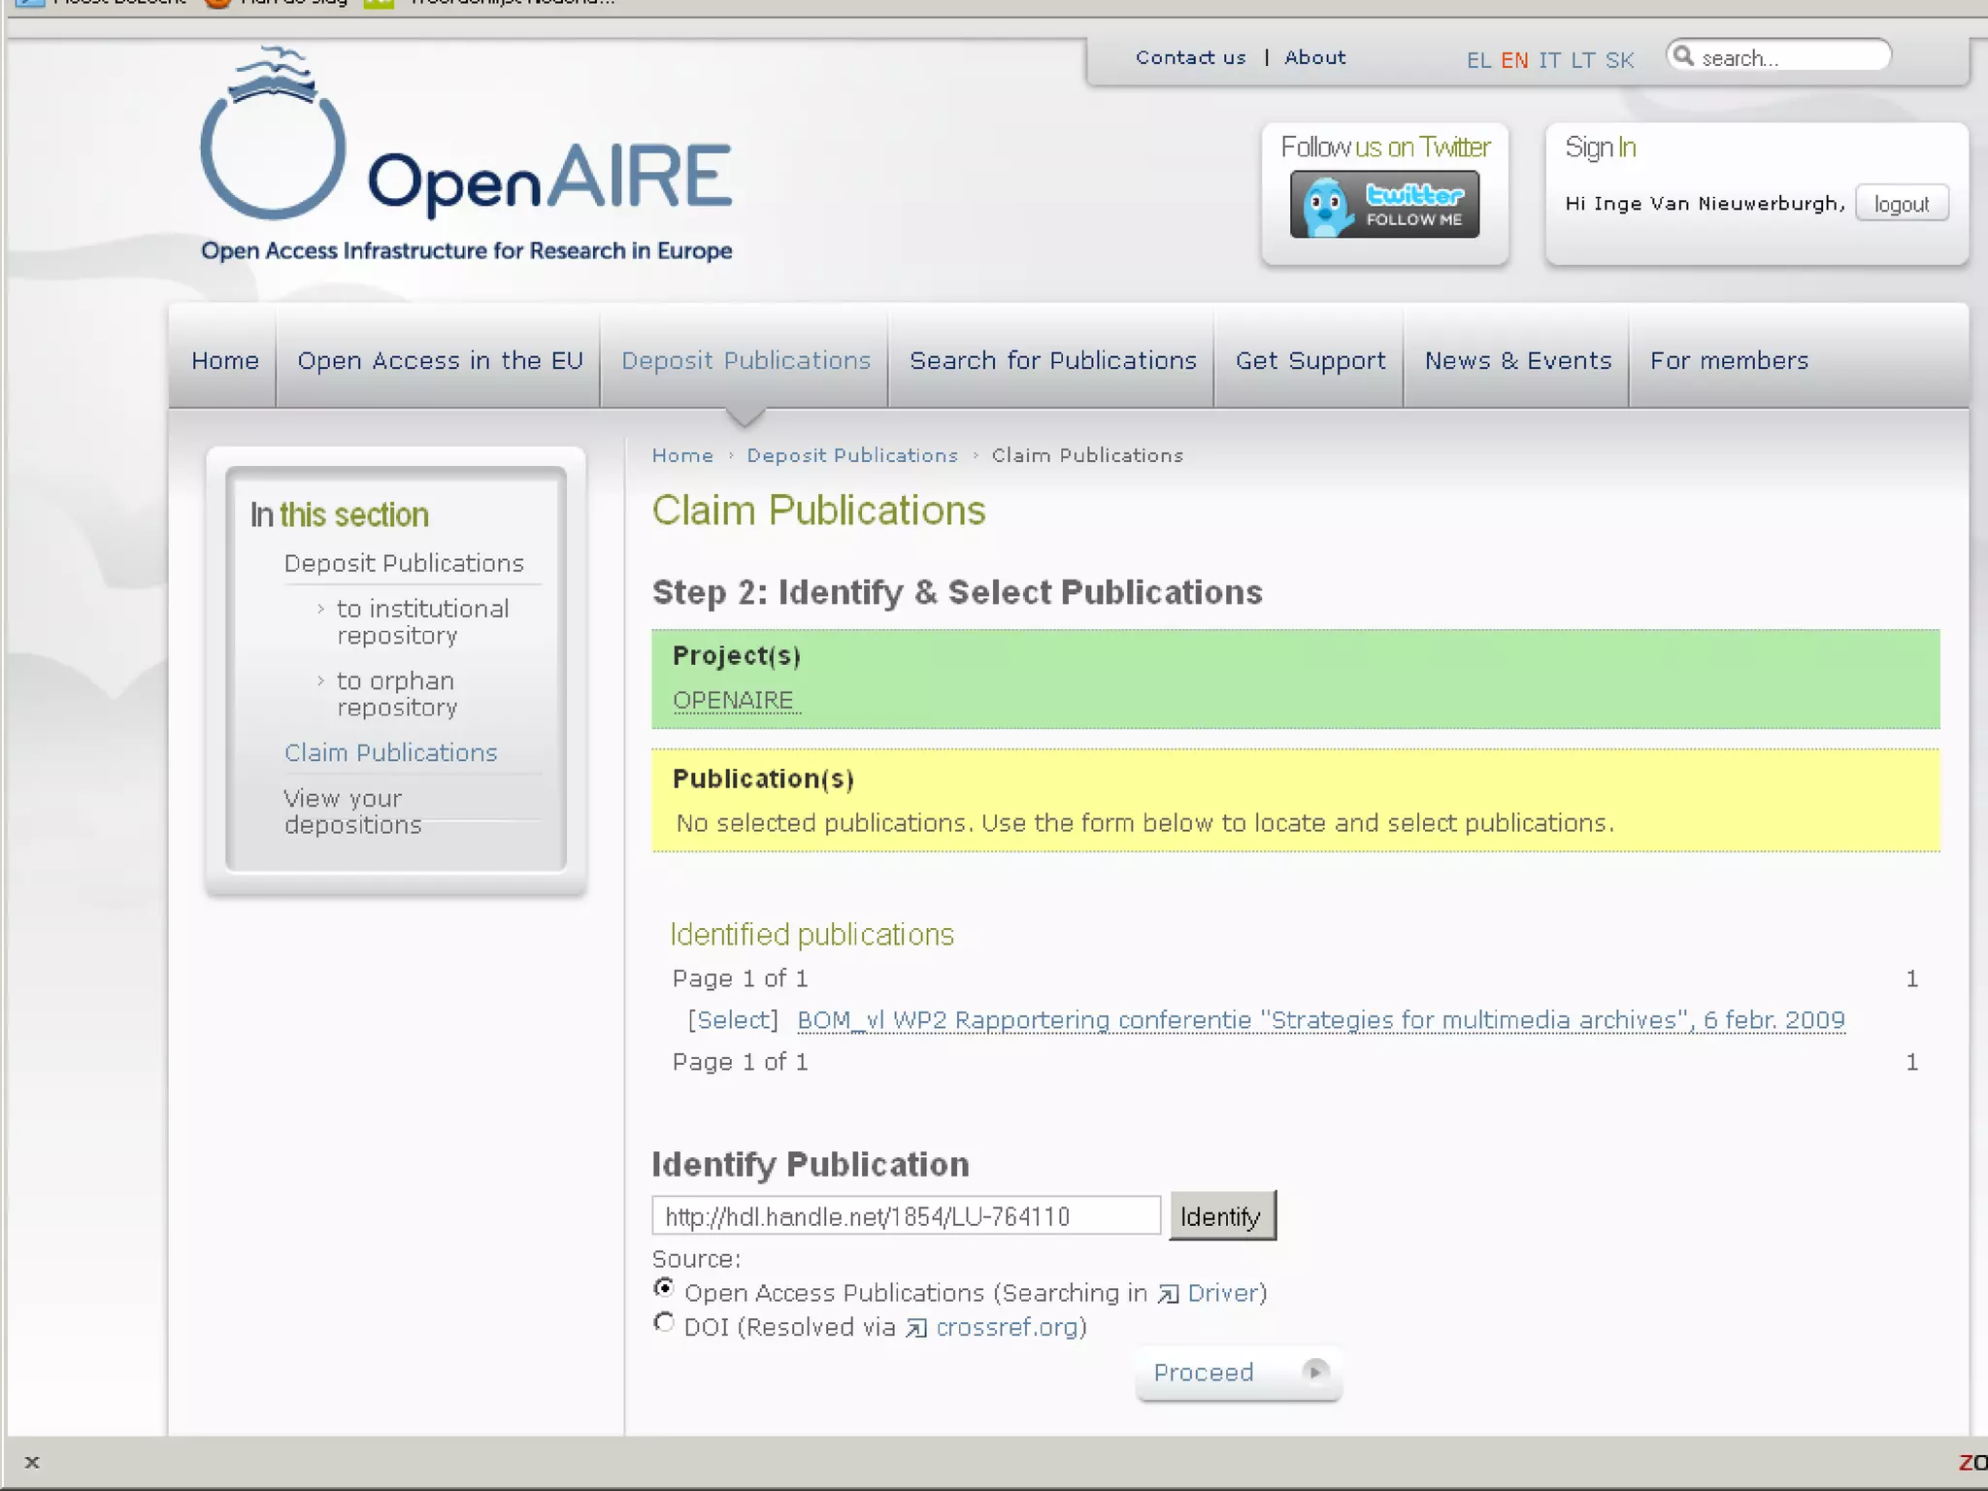The height and width of the screenshot is (1491, 1988).
Task: Click the Driver link
Action: click(1223, 1293)
